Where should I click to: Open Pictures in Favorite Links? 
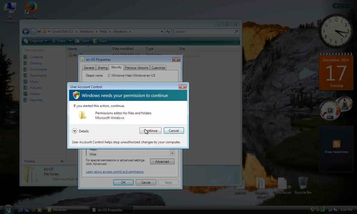tap(32, 88)
